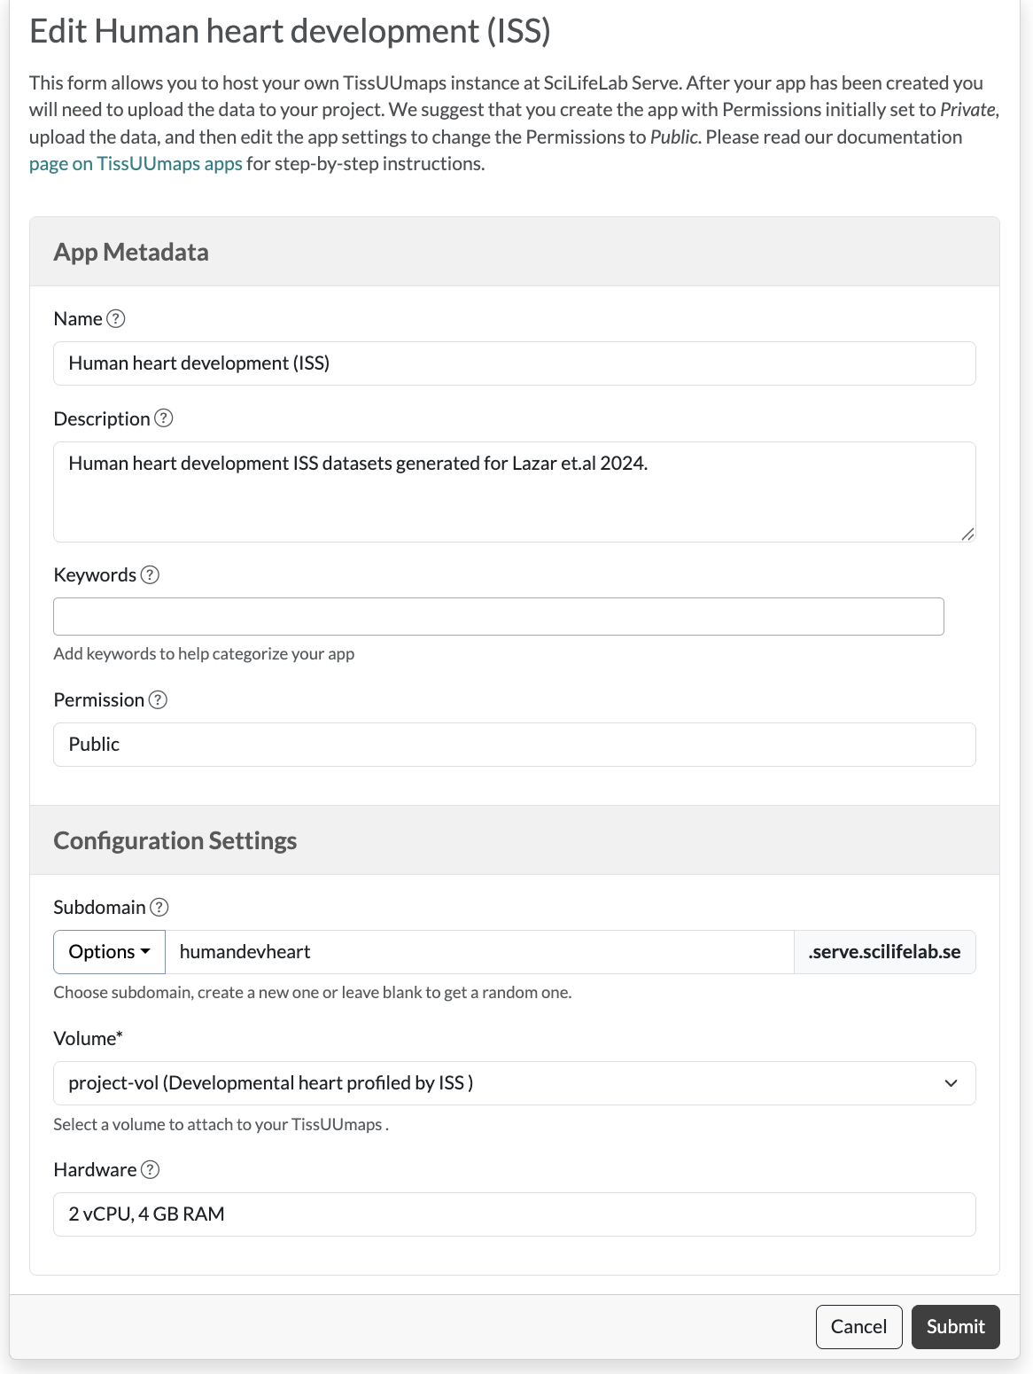Open the Permission selector showing Public

(x=514, y=745)
